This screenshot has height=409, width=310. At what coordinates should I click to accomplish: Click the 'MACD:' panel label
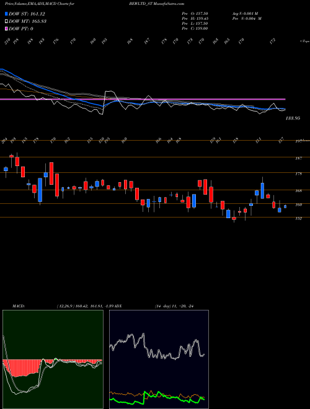[18, 306]
